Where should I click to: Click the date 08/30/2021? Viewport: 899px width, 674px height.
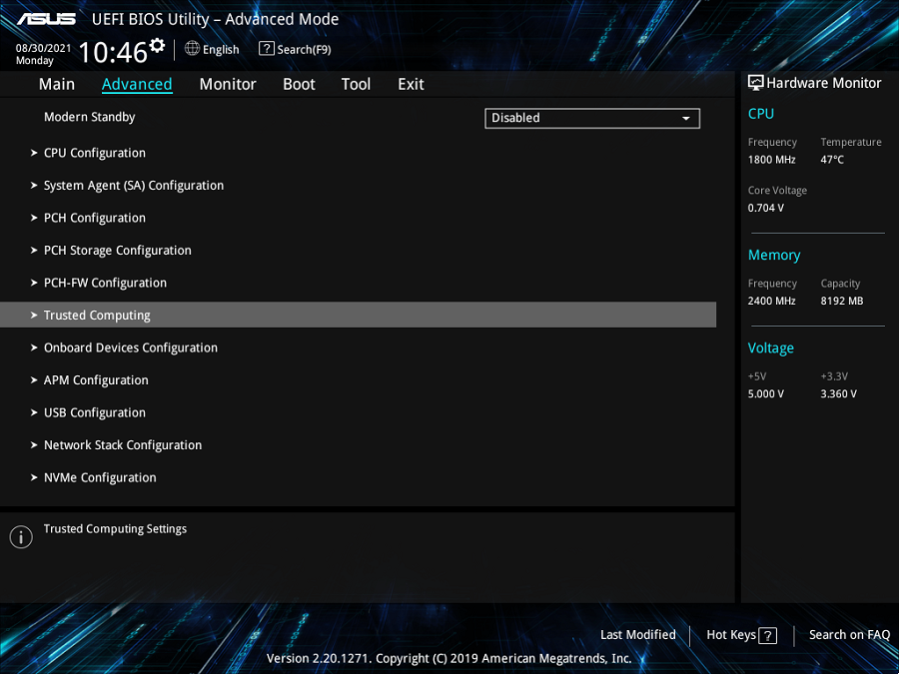click(44, 48)
